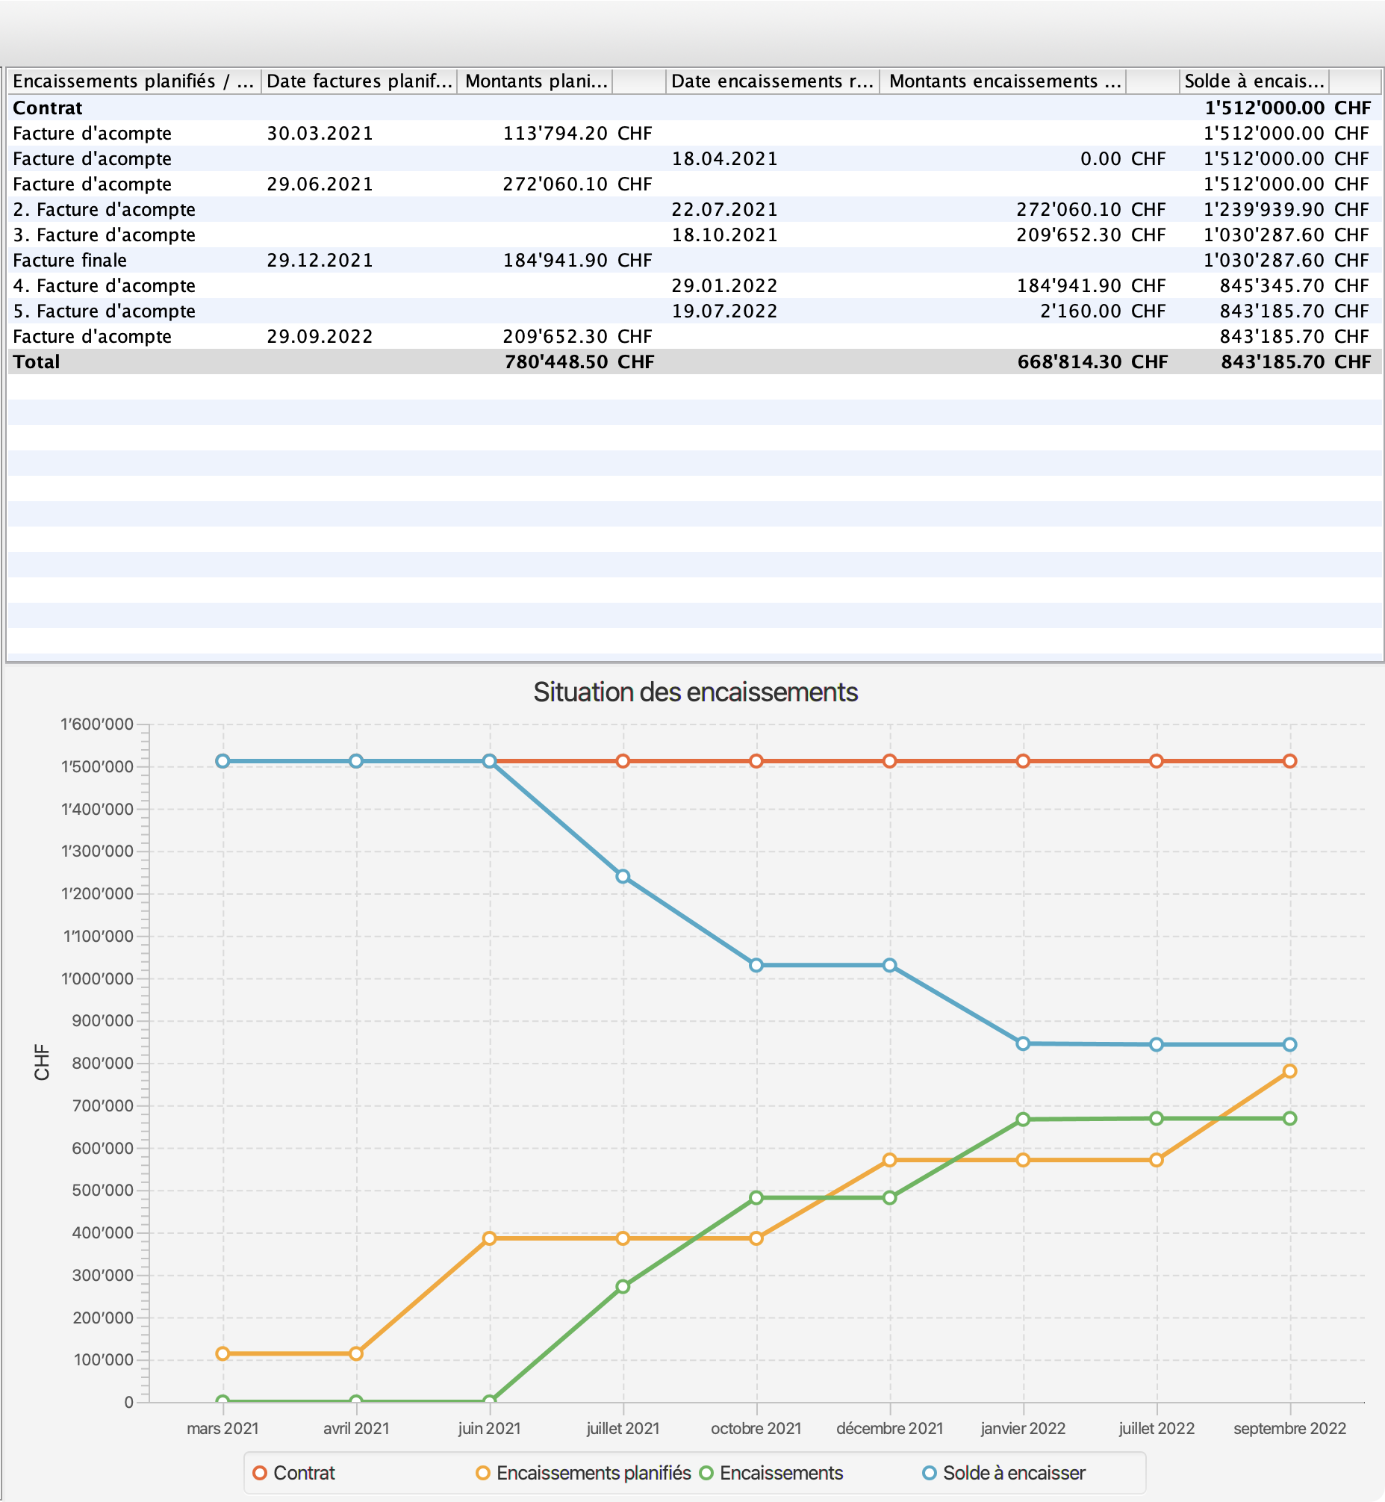Screen dimensions: 1385x1502
Task: Click the 'Encaissements' green legend entry
Action: (x=771, y=1474)
